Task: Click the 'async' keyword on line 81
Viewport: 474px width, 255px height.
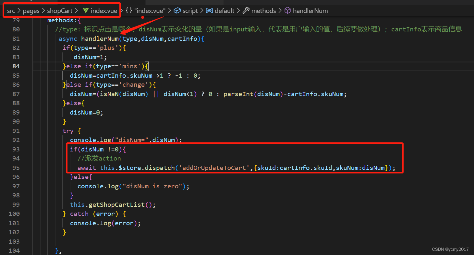Action: (x=68, y=39)
